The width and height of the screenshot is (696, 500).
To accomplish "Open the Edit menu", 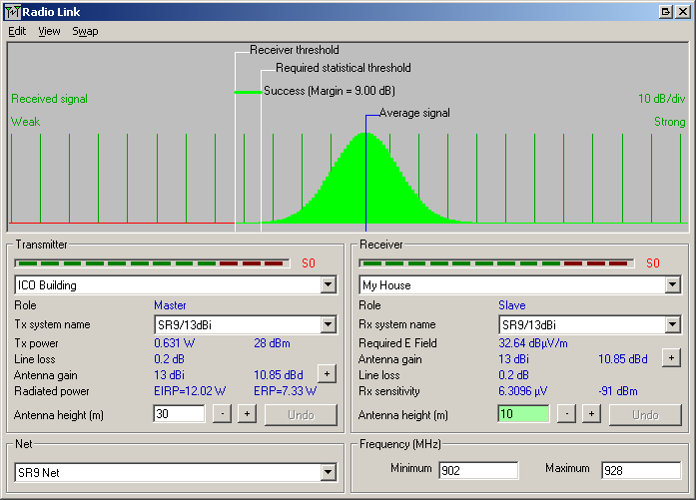I will tap(17, 31).
